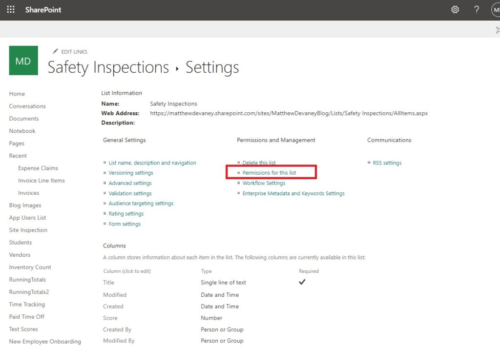Image resolution: width=500 pixels, height=348 pixels.
Task: Click Safety Inspections in the page title
Action: [x=108, y=67]
